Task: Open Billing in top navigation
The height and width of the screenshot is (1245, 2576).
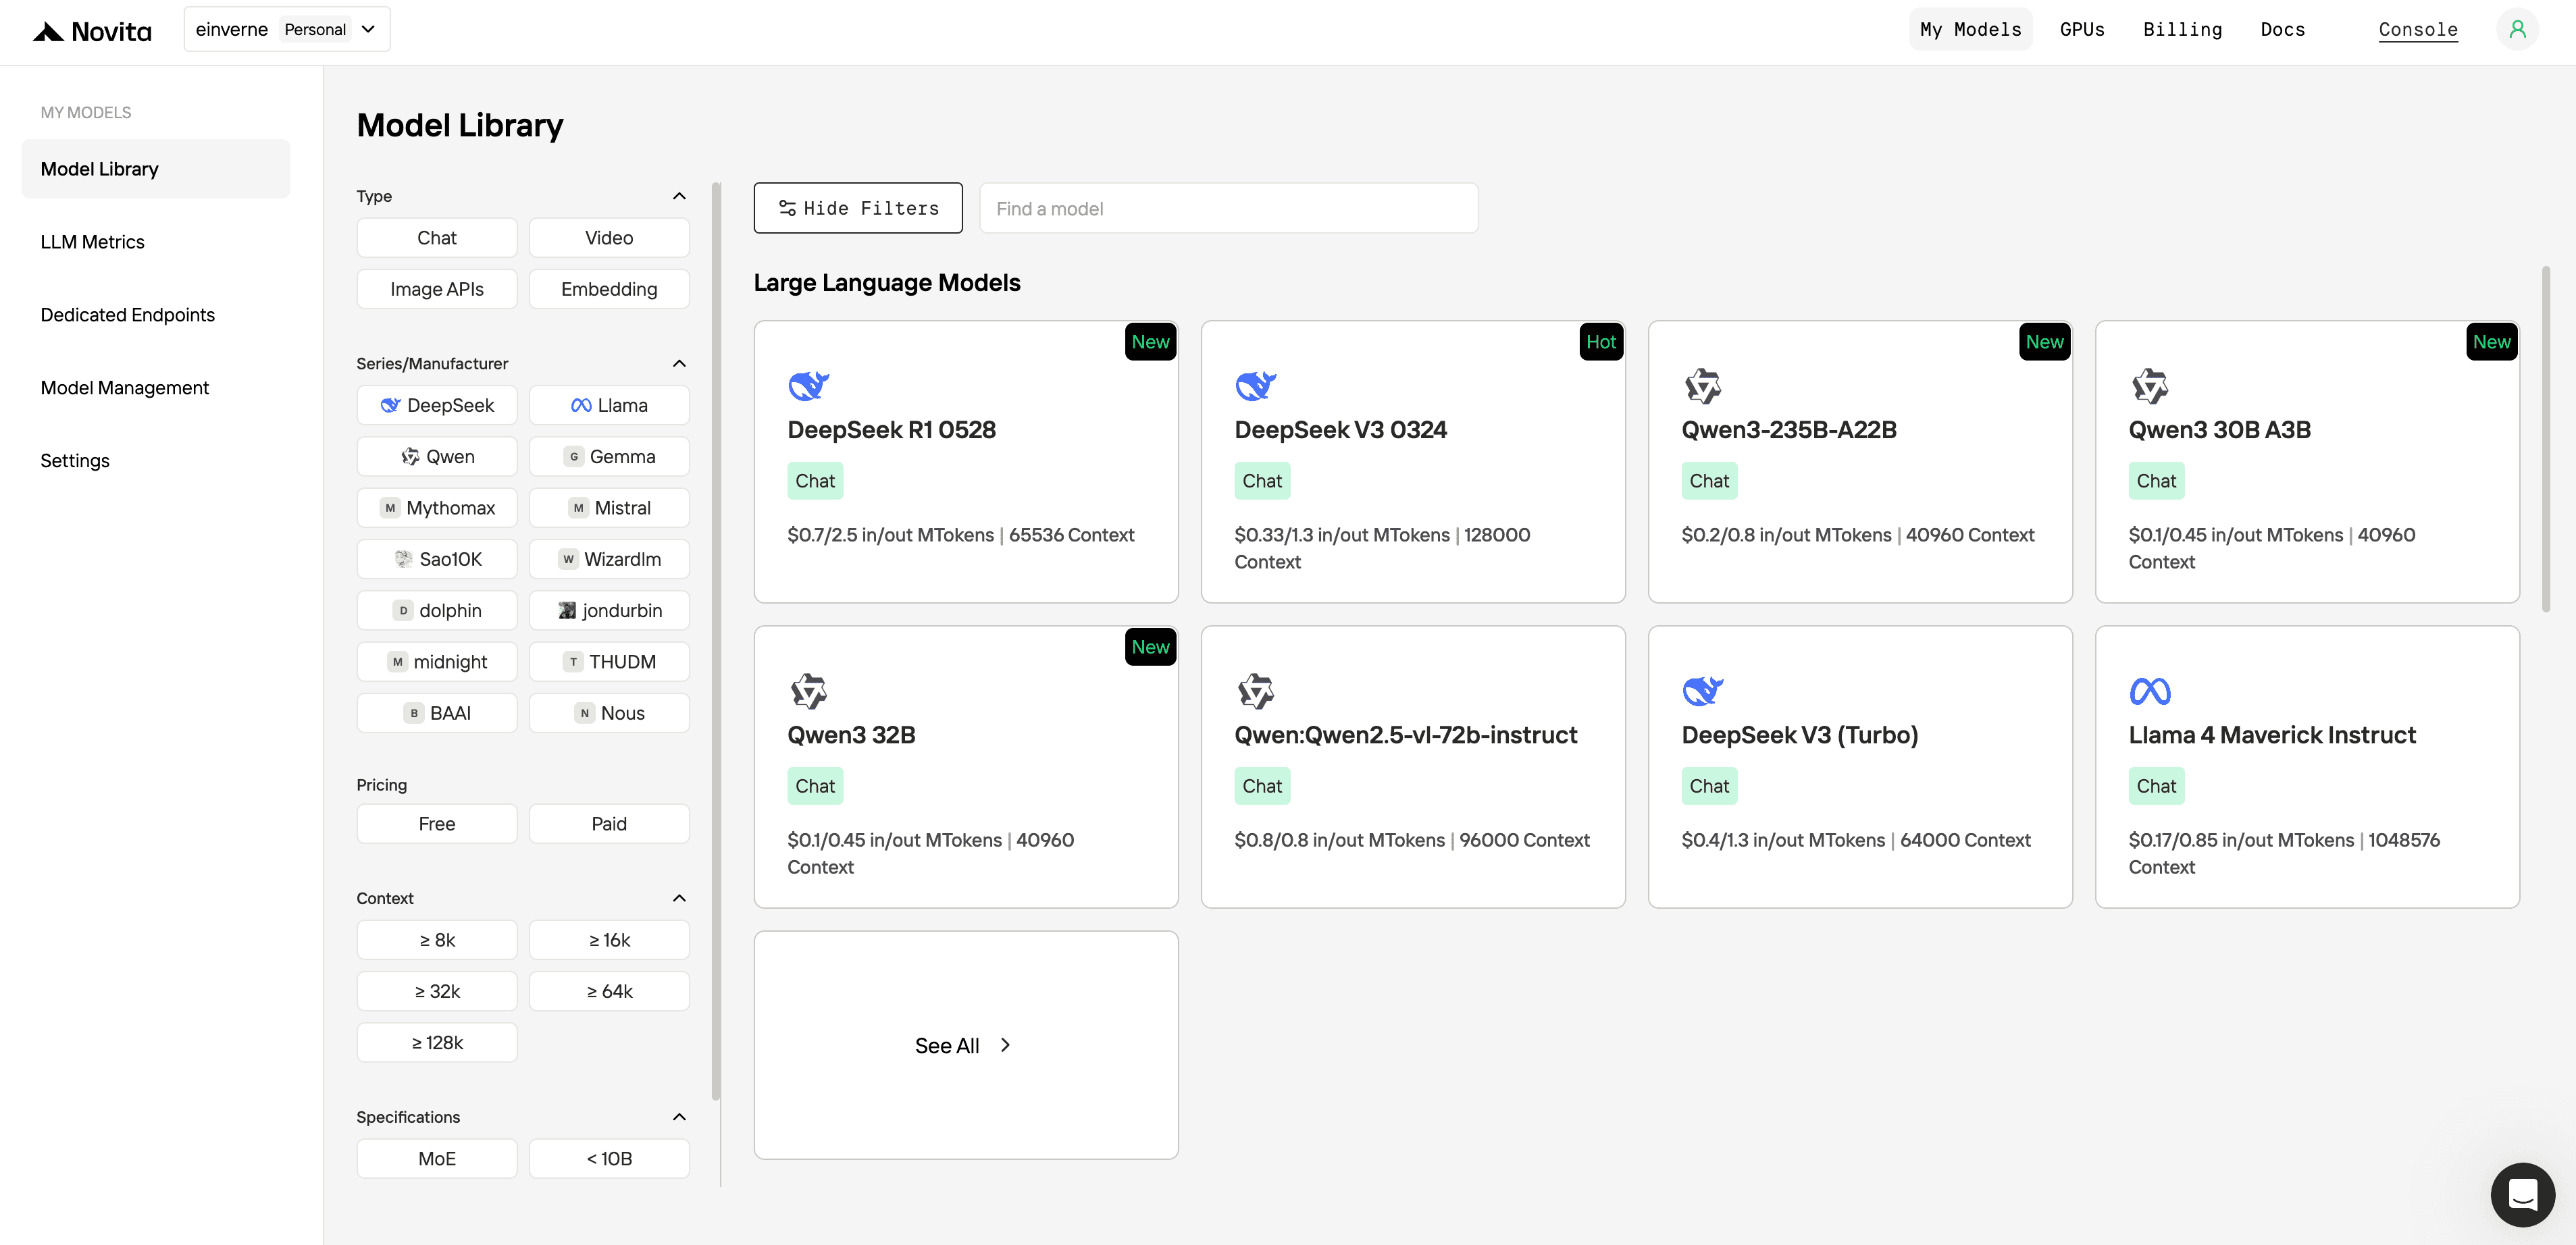Action: coord(2182,29)
